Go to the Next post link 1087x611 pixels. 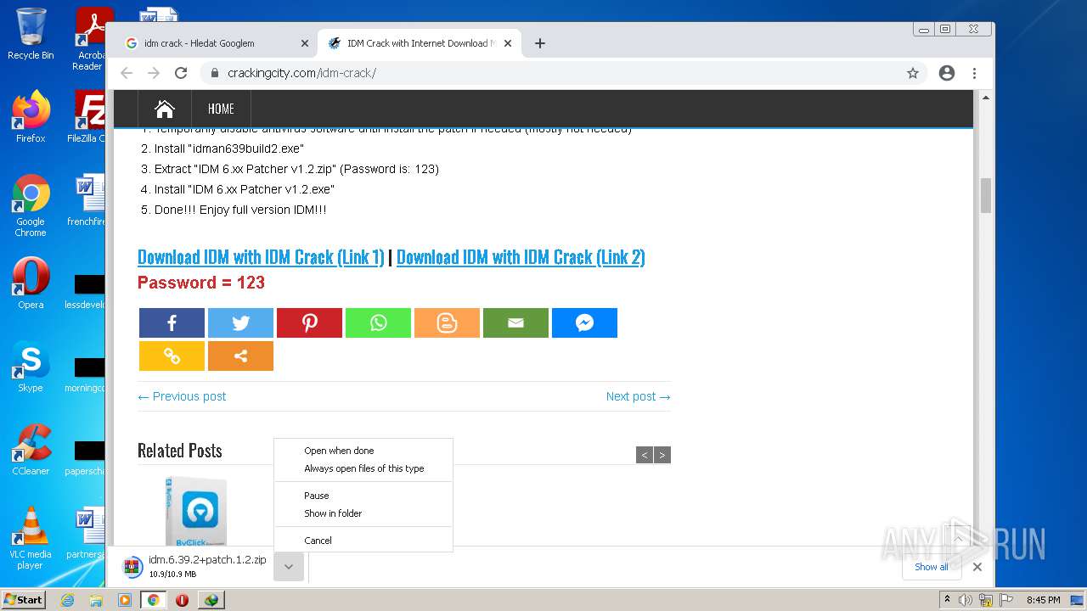(639, 396)
